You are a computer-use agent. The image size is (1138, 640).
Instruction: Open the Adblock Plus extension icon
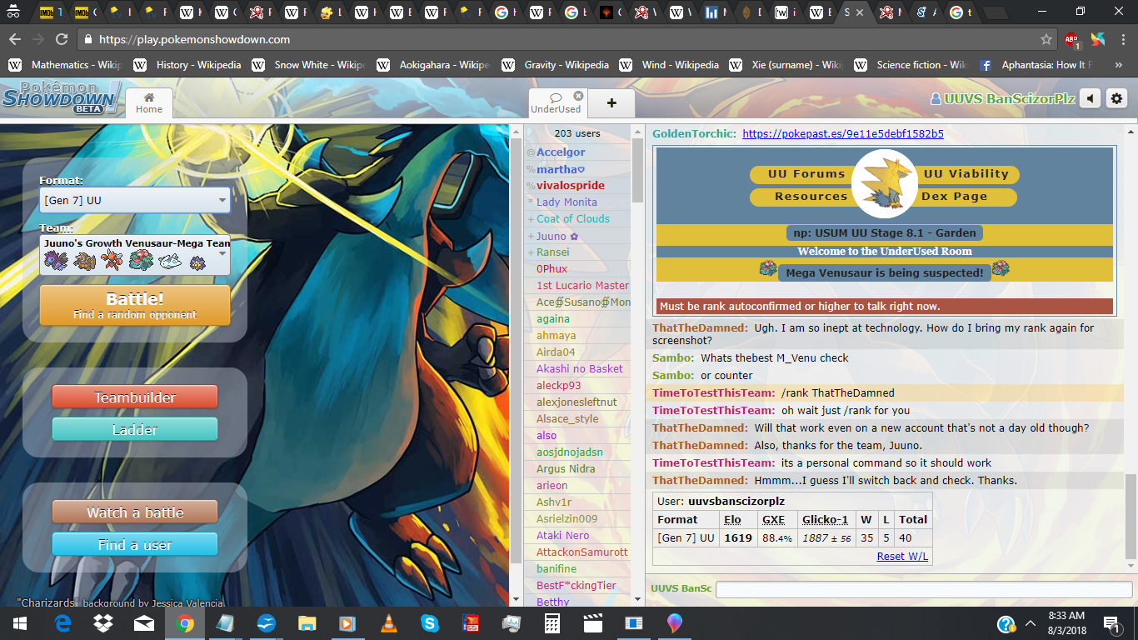point(1073,39)
